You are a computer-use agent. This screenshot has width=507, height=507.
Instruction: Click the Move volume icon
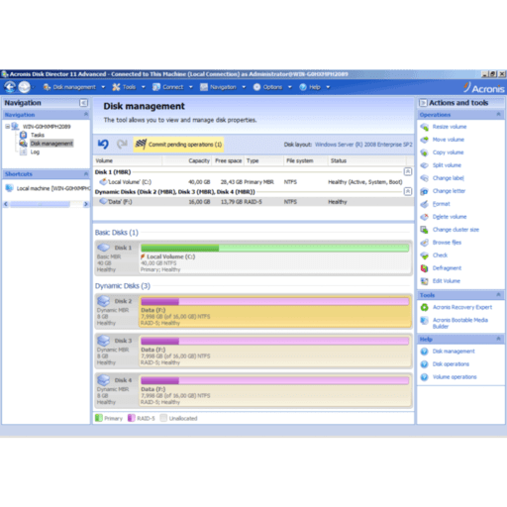pyautogui.click(x=424, y=140)
